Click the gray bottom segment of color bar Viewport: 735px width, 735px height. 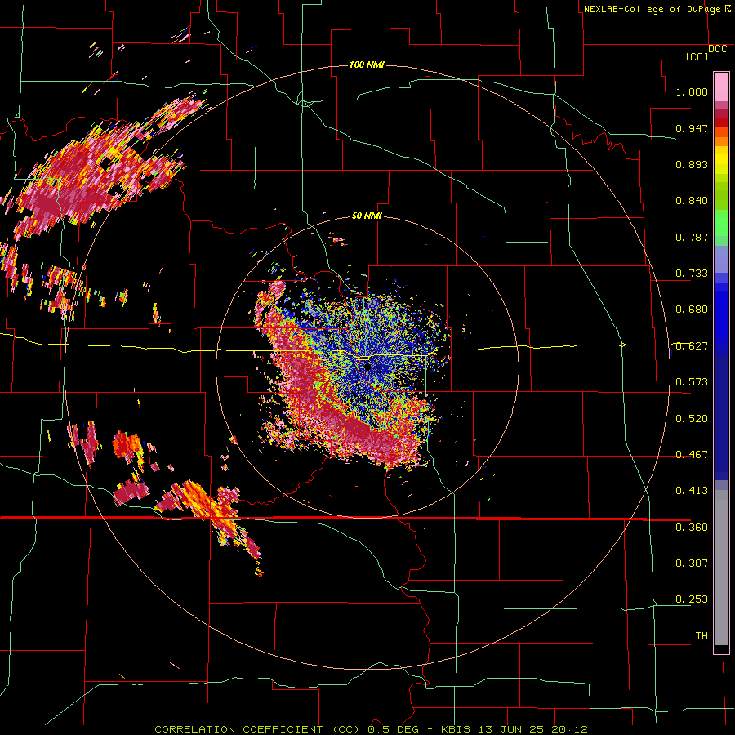point(721,568)
